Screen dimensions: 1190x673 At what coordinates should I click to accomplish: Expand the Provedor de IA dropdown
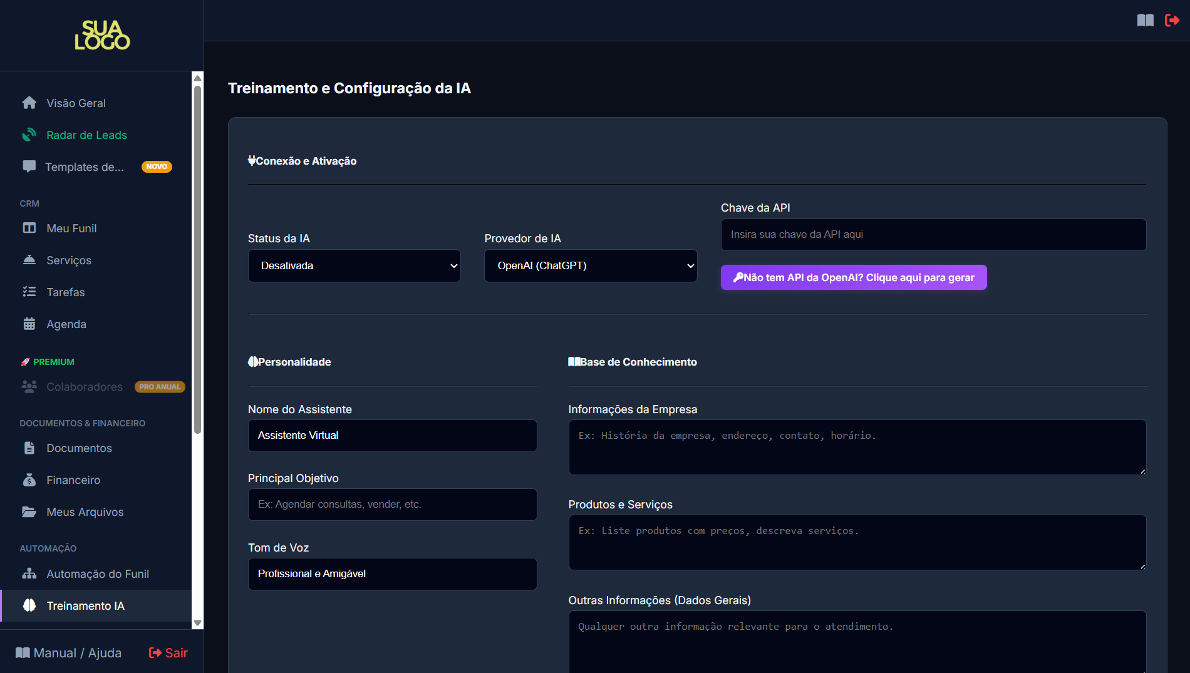(590, 265)
